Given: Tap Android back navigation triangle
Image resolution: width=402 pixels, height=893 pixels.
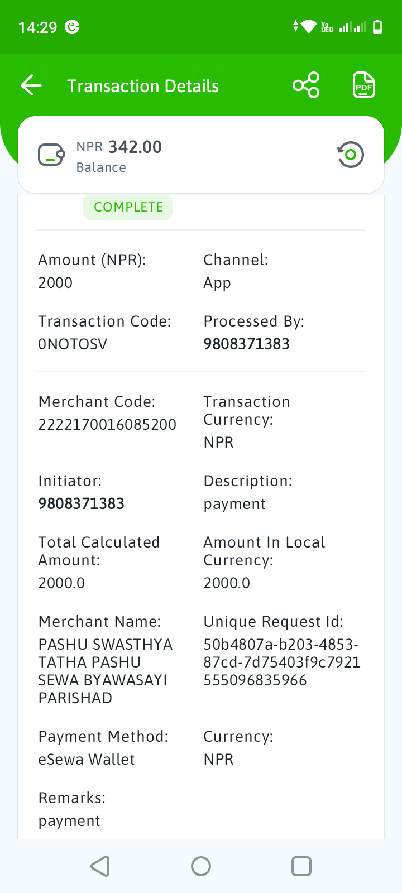Looking at the screenshot, I should (100, 866).
